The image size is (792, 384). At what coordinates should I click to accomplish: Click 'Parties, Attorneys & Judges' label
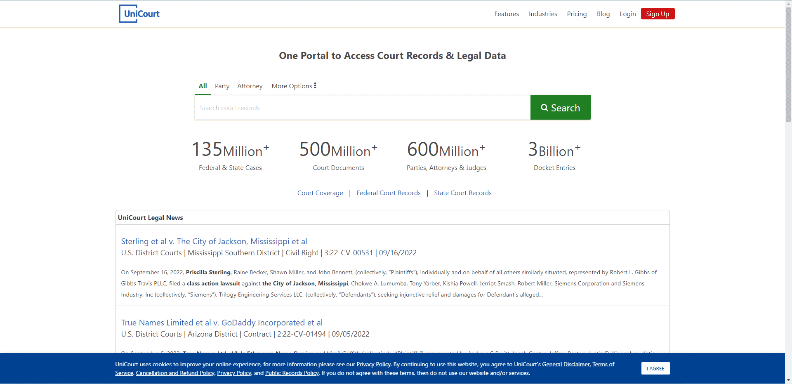click(x=446, y=168)
